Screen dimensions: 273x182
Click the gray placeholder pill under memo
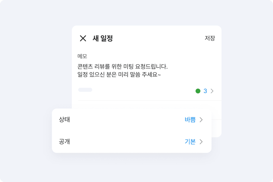pyautogui.click(x=85, y=90)
